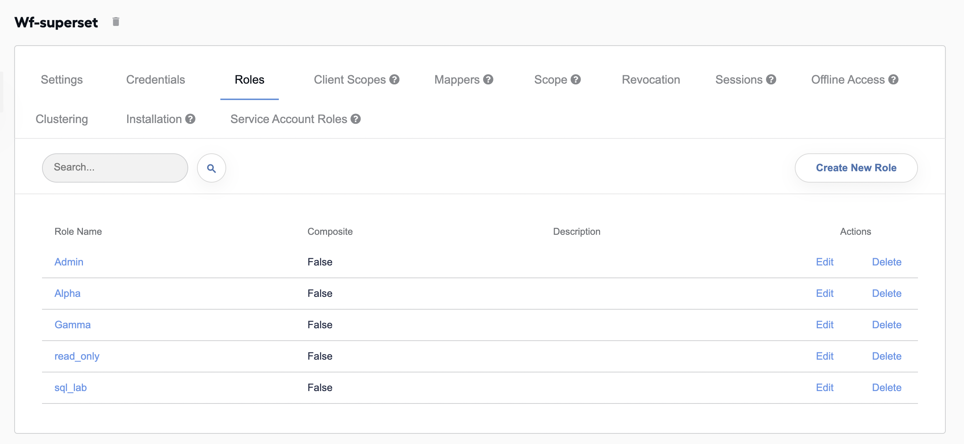Go to the Mappers tab
This screenshot has width=964, height=444.
click(x=457, y=79)
